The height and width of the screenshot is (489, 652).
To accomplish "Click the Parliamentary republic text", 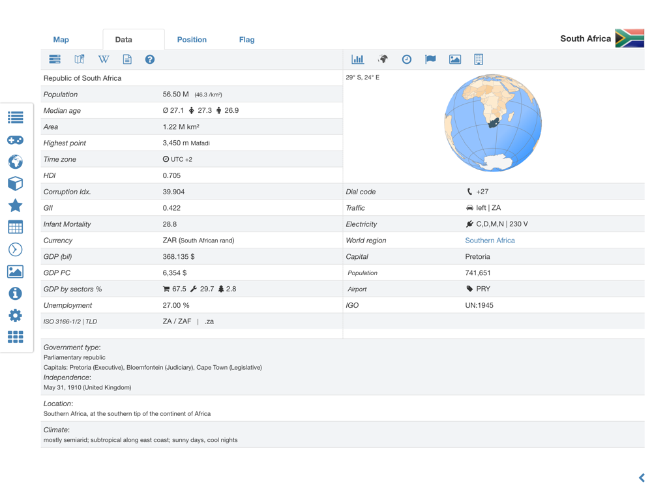I will point(74,357).
